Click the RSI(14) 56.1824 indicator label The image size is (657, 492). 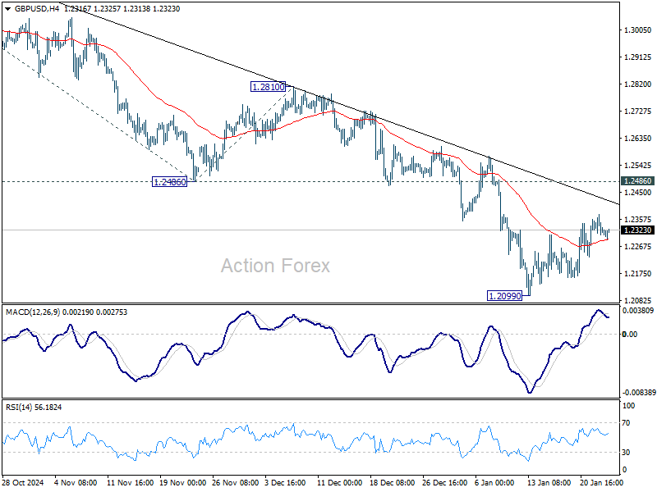pos(34,407)
